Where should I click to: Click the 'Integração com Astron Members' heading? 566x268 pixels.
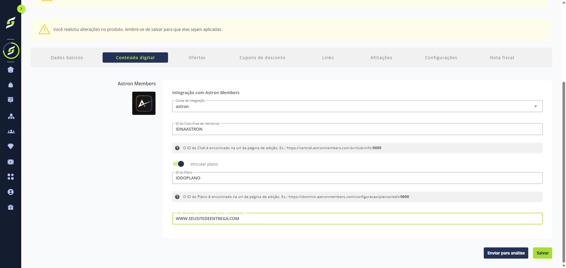pyautogui.click(x=206, y=93)
